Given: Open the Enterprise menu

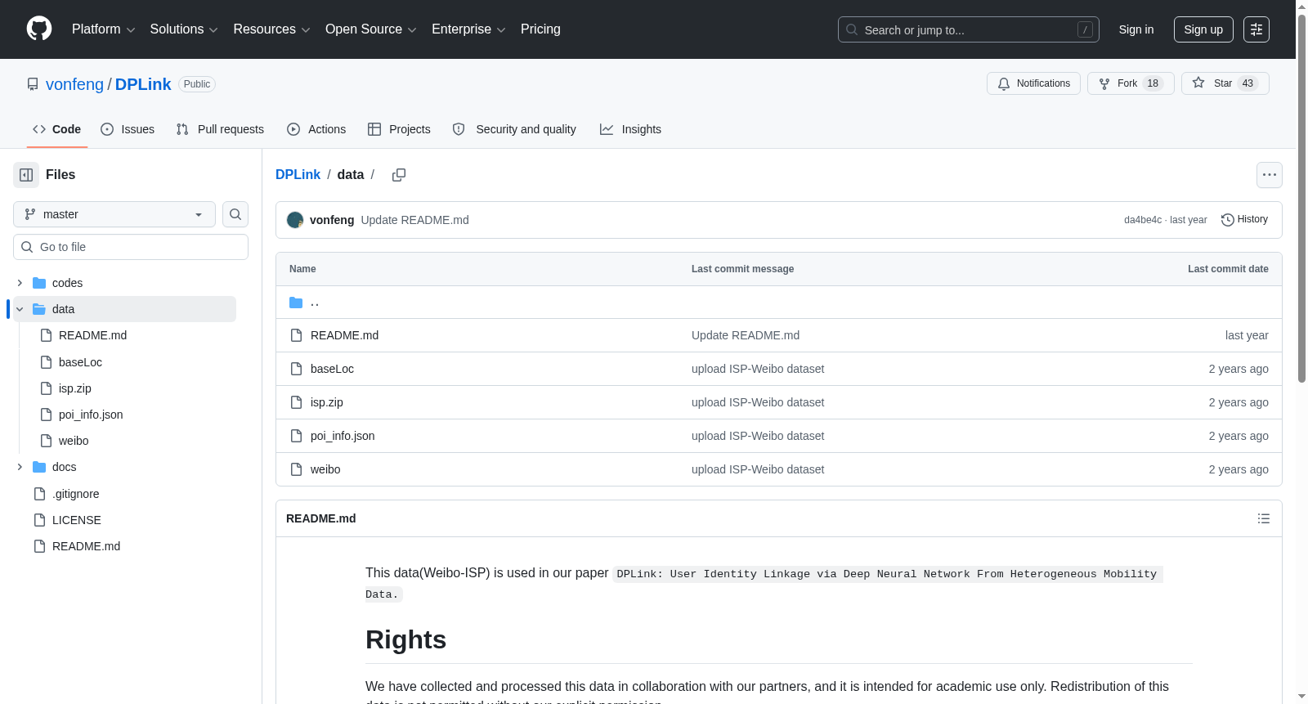Looking at the screenshot, I should [468, 29].
